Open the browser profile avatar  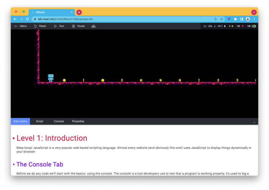(248, 19)
